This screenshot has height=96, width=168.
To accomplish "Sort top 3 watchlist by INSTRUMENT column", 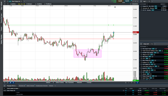I will (x=144, y=4).
